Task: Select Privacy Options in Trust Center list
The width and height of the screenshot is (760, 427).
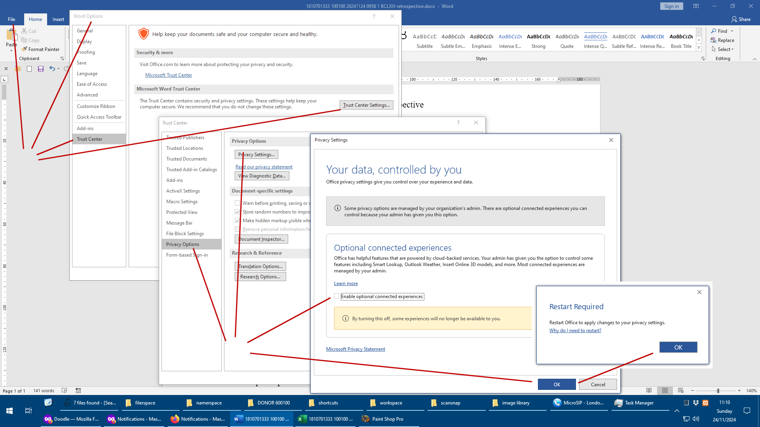Action: coord(192,244)
